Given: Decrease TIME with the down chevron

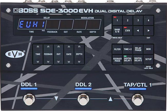Looking at the screenshot, I should (x=38, y=62).
